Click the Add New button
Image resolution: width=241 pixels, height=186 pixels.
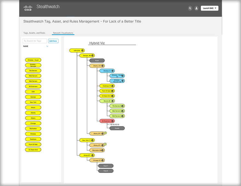(x=53, y=41)
